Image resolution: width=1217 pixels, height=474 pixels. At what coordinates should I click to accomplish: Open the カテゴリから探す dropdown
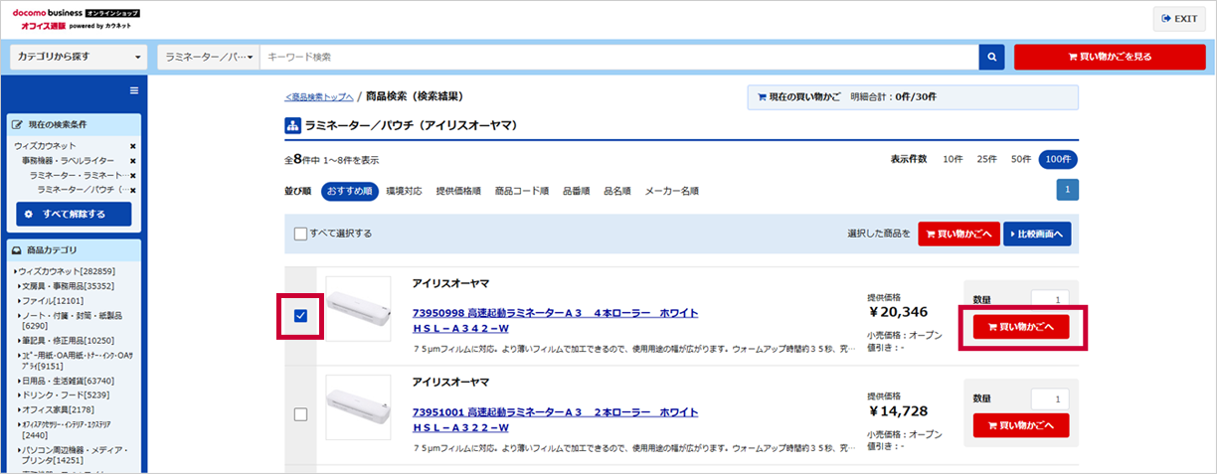[79, 57]
